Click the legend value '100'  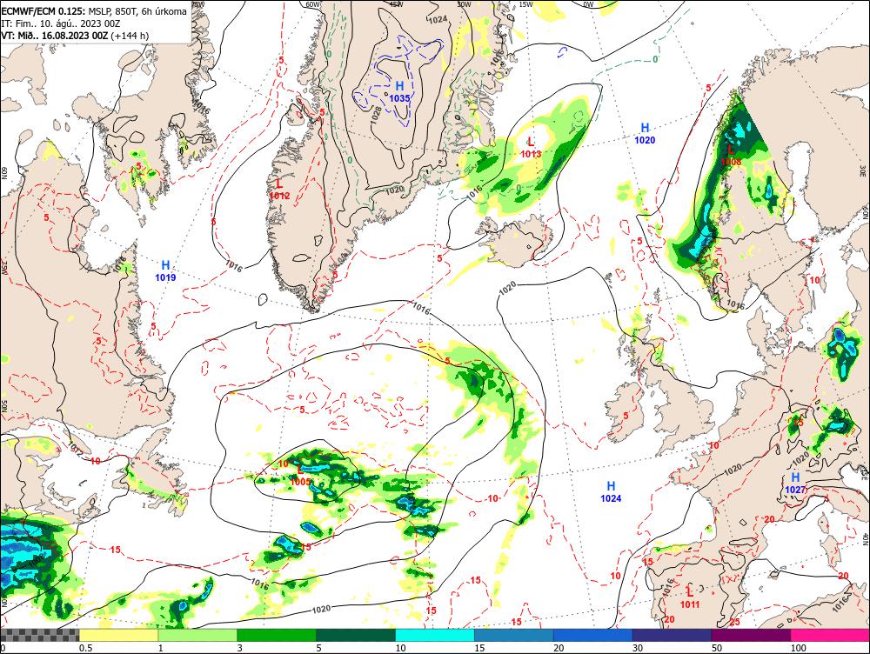click(799, 648)
